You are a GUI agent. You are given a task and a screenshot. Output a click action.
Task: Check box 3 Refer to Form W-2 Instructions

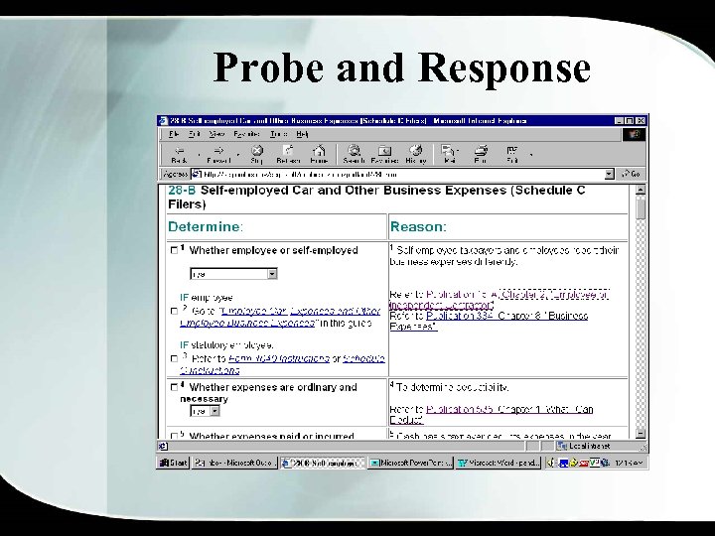(x=174, y=358)
